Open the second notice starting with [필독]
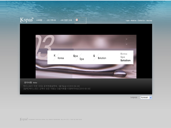Viewport: 171px width, 128px height. tap(56, 89)
